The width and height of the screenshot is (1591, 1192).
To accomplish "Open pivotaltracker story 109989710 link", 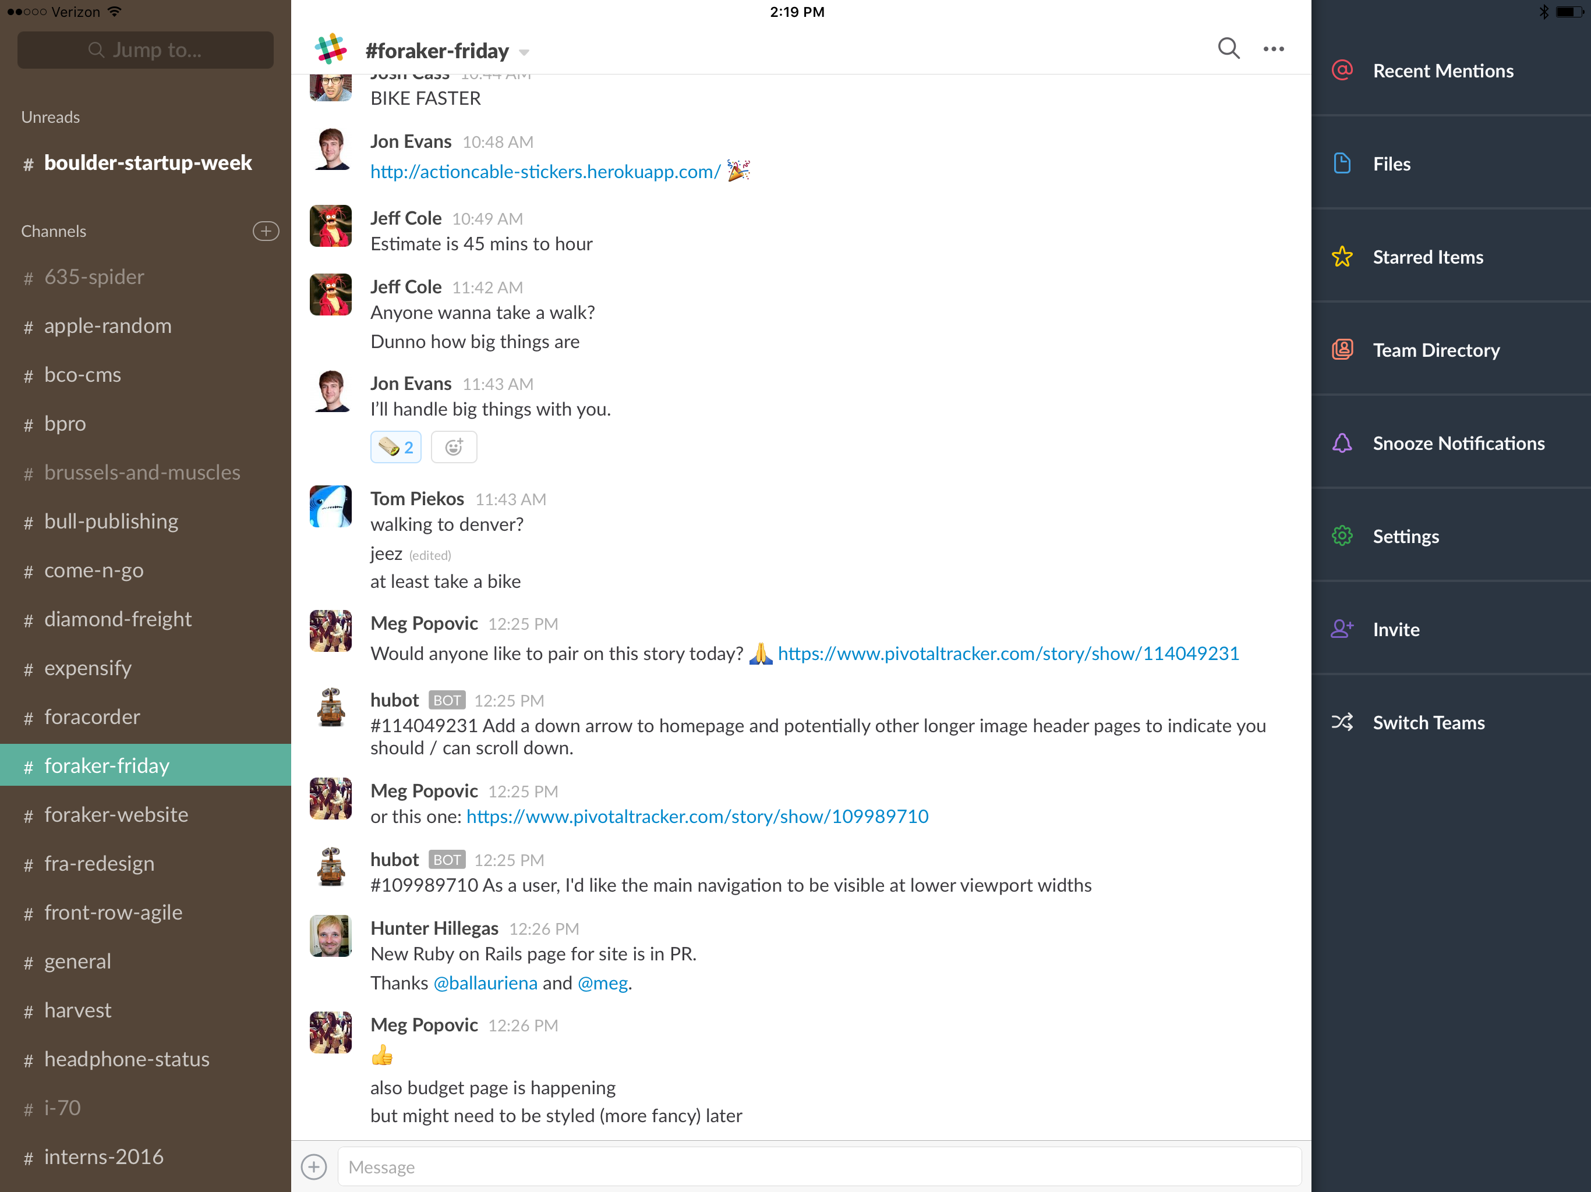I will coord(697,817).
